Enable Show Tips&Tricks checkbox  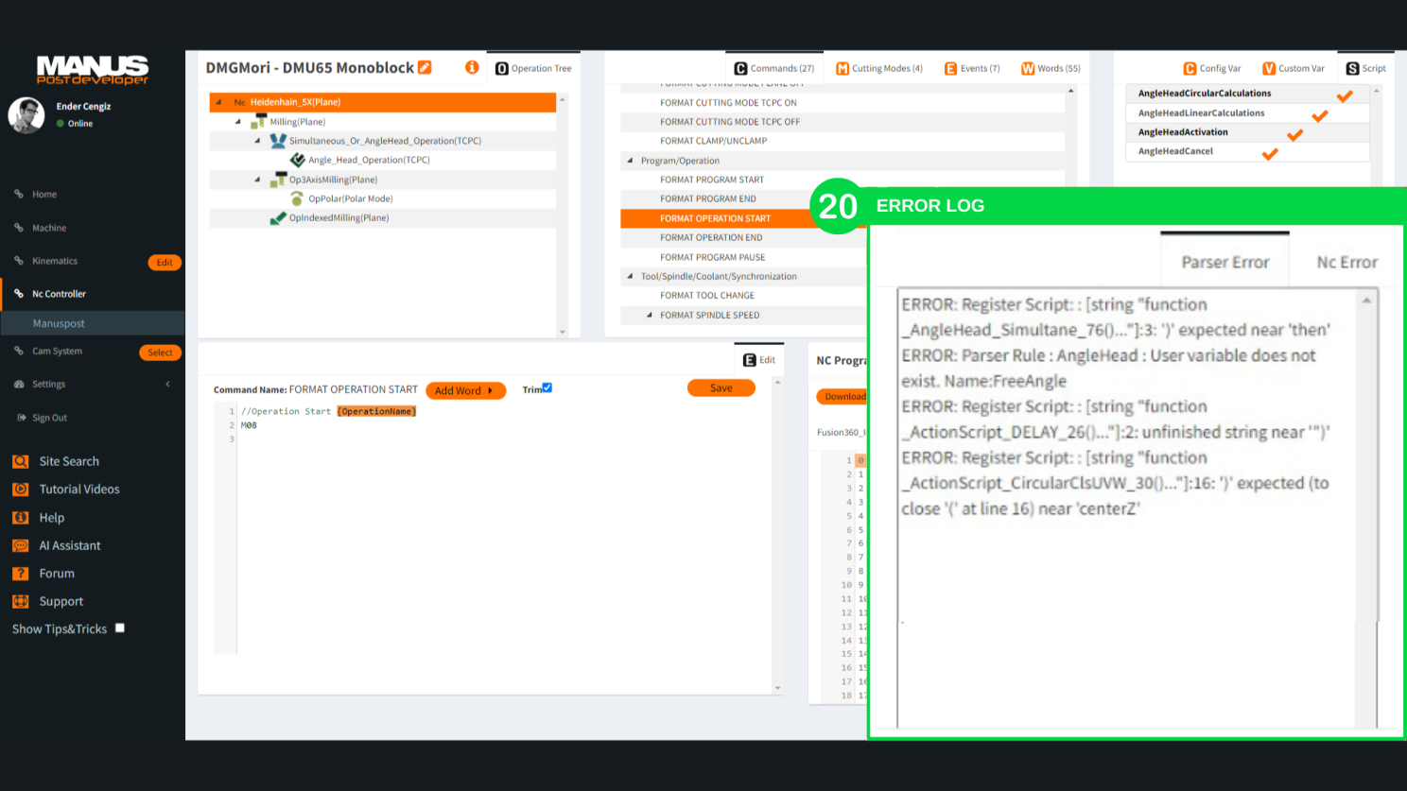120,628
